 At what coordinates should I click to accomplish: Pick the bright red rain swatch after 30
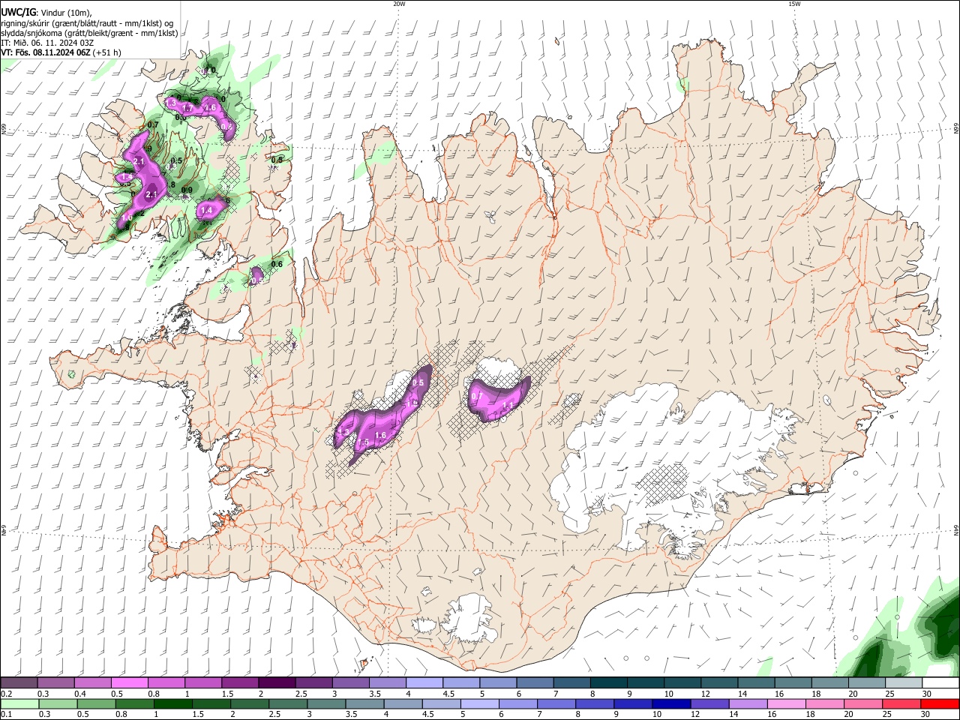[x=939, y=703]
